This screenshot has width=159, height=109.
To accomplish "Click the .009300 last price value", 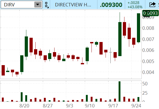I will click(x=111, y=5).
